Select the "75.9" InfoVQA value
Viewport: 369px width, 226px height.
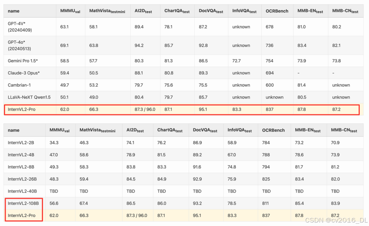(232, 179)
